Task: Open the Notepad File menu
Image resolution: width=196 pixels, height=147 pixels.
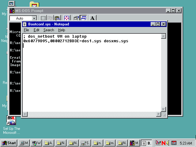Action: [26, 30]
